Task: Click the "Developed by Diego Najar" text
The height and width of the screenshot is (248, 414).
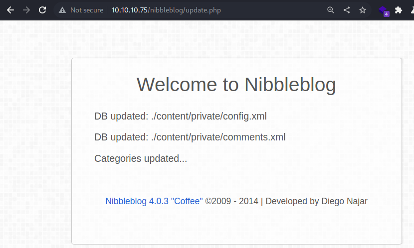Action: point(317,201)
